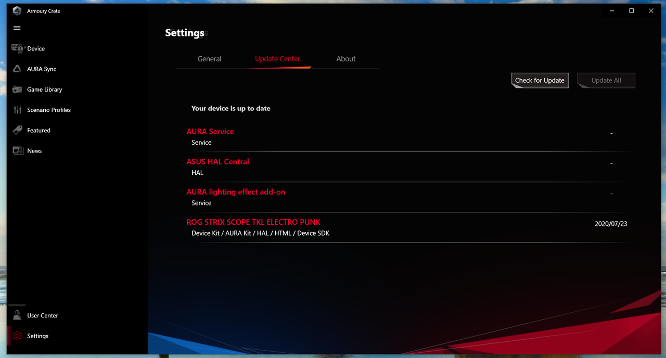
Task: Go to Device in sidebar
Action: click(36, 48)
